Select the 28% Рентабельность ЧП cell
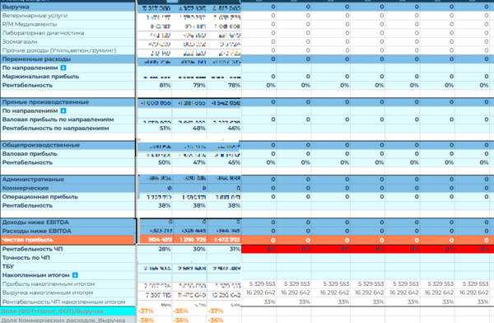The image size is (494, 323). tap(155, 249)
